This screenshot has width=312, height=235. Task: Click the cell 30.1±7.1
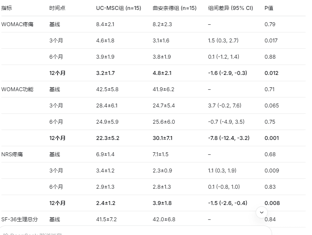pos(163,138)
